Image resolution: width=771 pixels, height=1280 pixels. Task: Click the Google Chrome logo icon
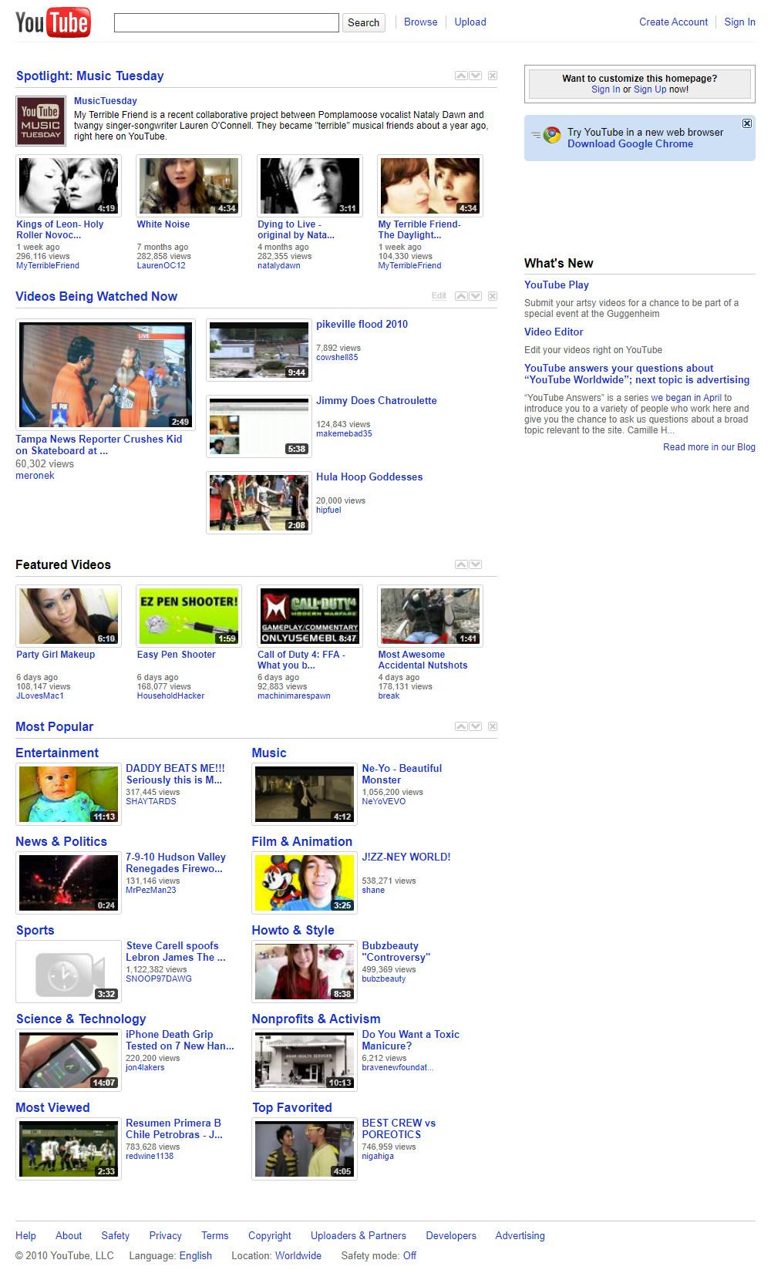(550, 135)
